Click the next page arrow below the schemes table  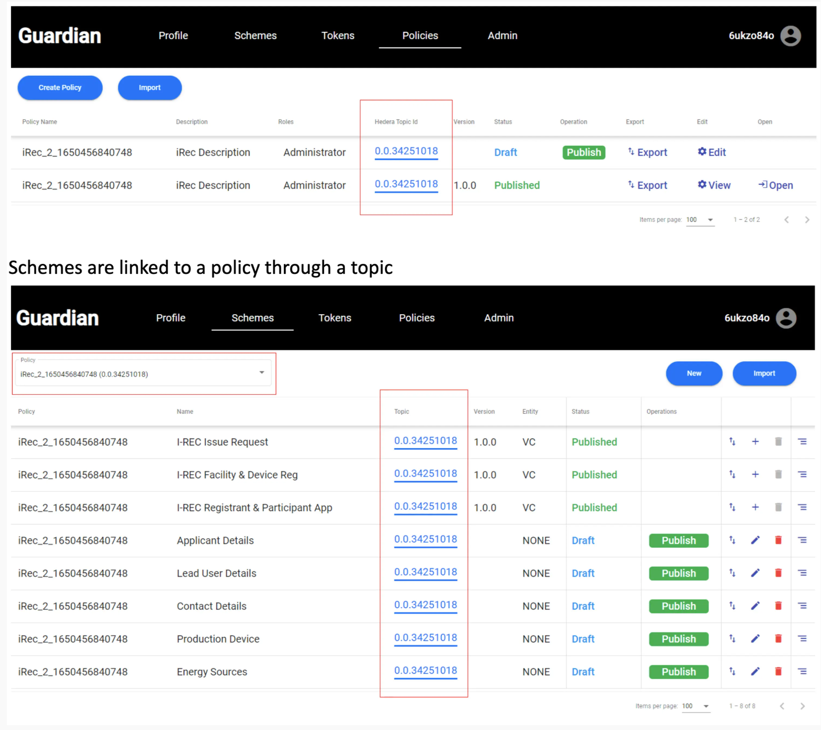point(802,706)
